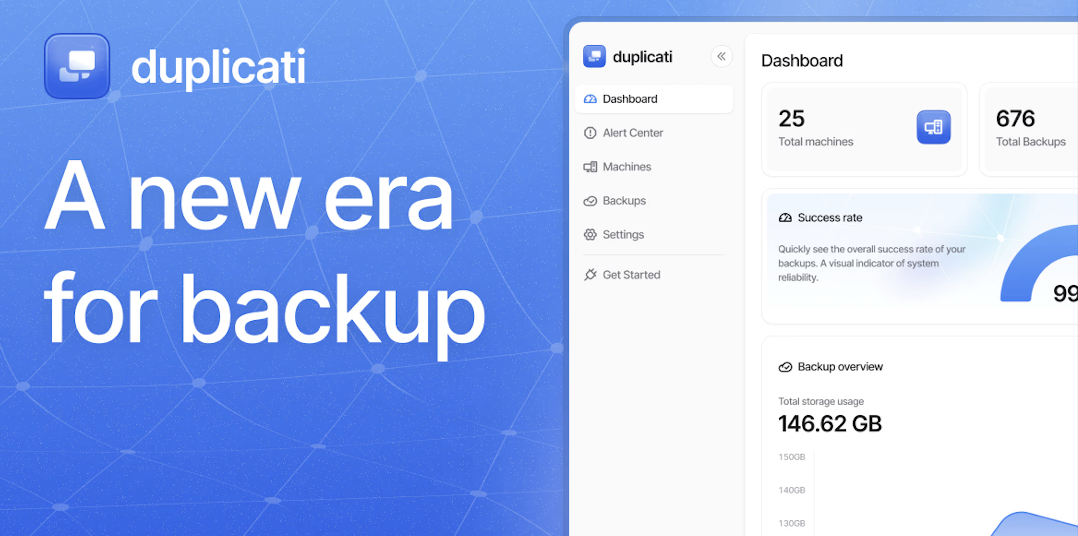This screenshot has height=536, width=1078.
Task: Click the Get Started link
Action: 631,275
